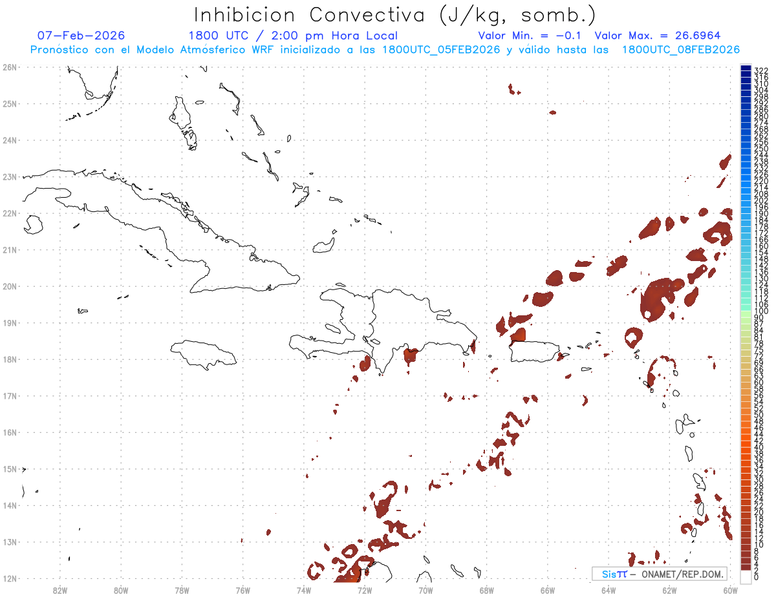Viewport: 776px width, 599px height.
Task: Click the 15N latitude label
Action: pyautogui.click(x=9, y=468)
